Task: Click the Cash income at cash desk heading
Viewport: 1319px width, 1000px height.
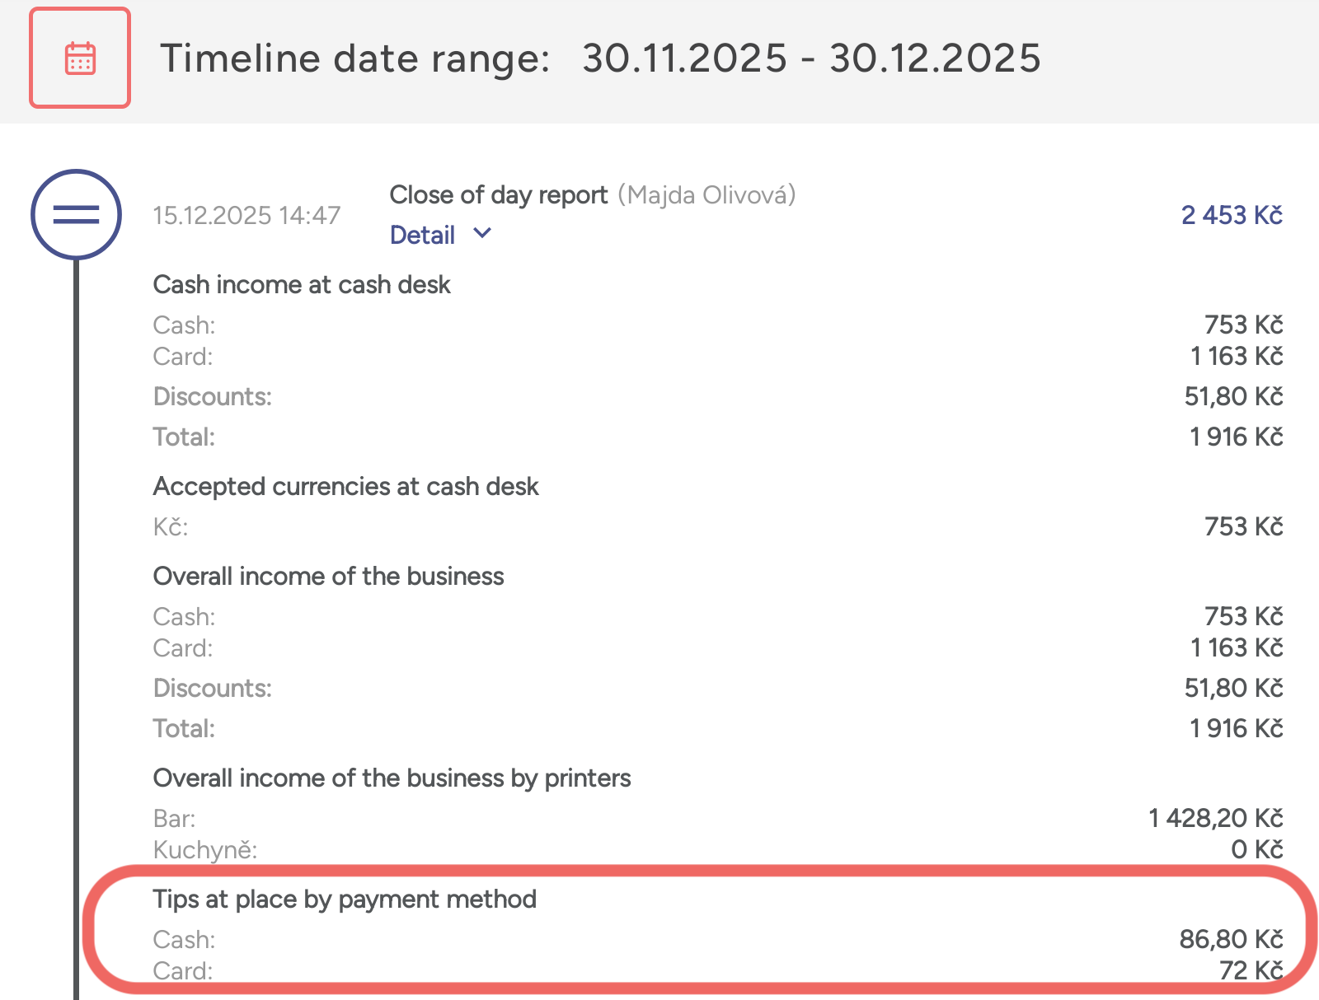Action: (x=302, y=285)
